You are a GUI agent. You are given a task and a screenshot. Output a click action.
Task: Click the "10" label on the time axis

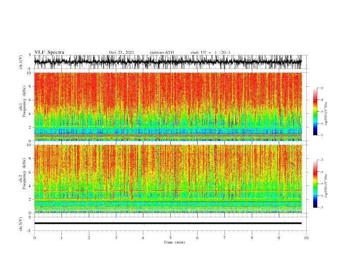[306, 238]
